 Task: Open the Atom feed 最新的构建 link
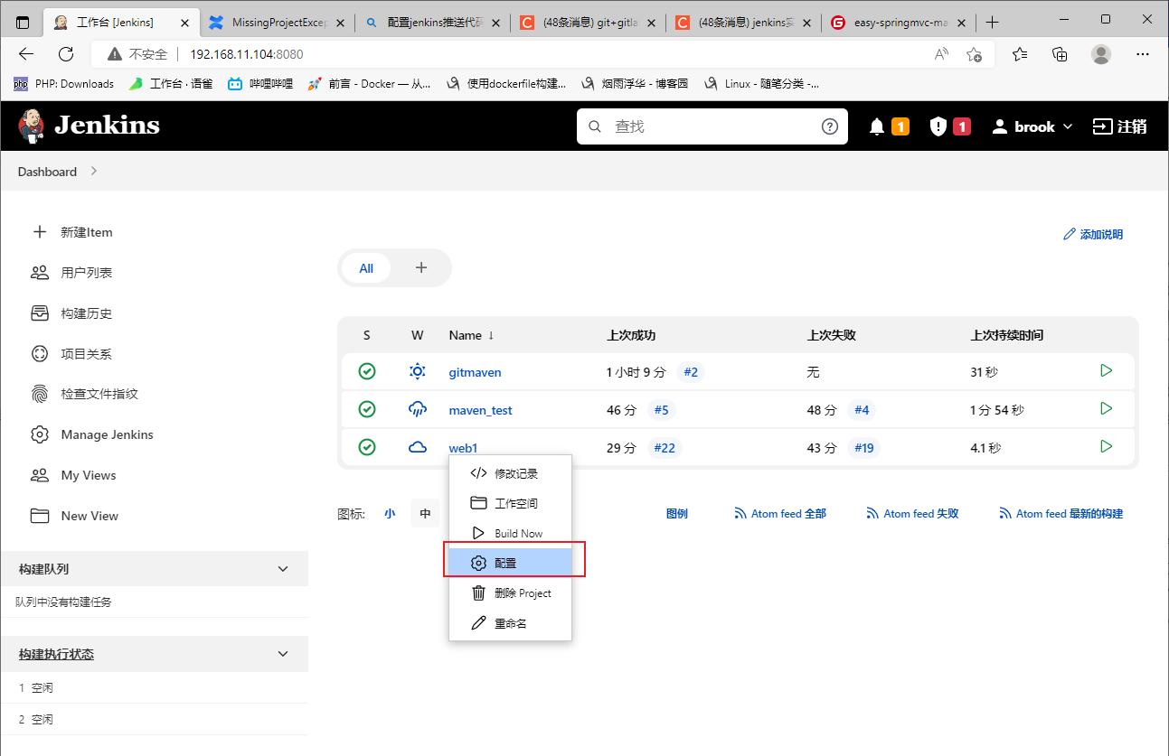pos(1061,513)
